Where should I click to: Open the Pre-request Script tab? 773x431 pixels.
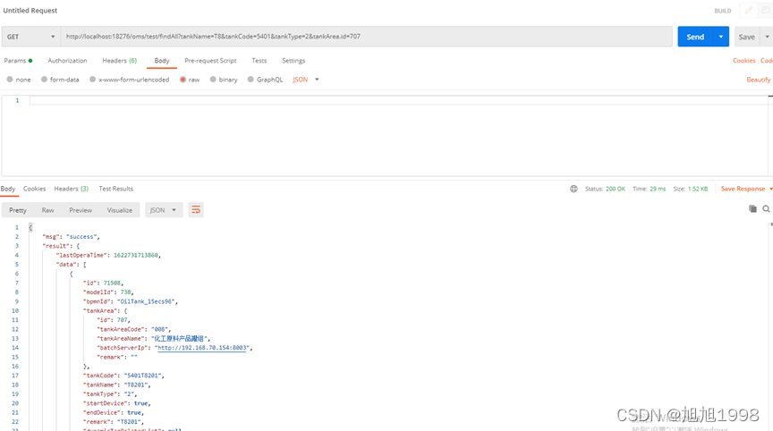point(210,61)
